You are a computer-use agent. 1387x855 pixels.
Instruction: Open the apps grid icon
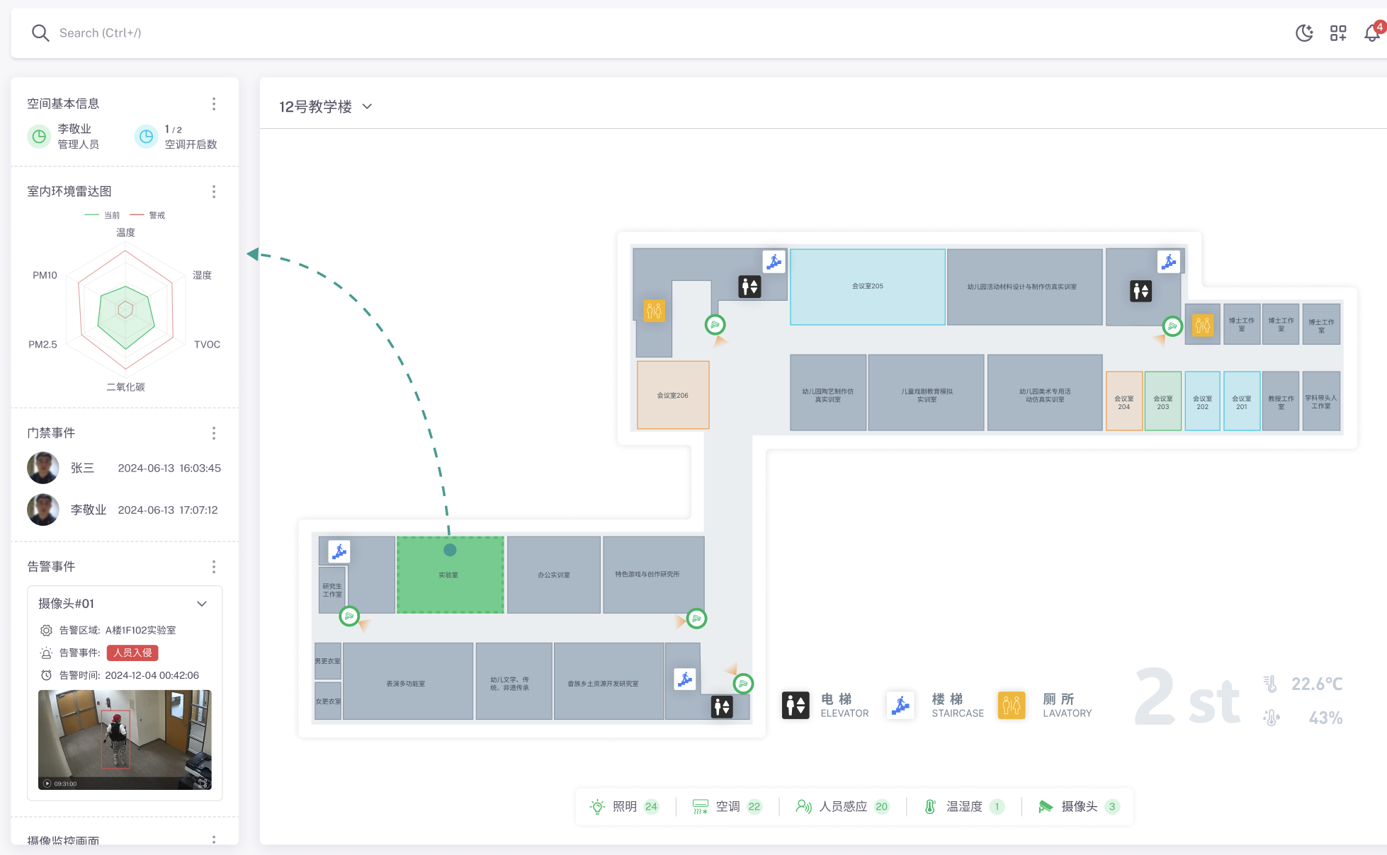point(1338,33)
